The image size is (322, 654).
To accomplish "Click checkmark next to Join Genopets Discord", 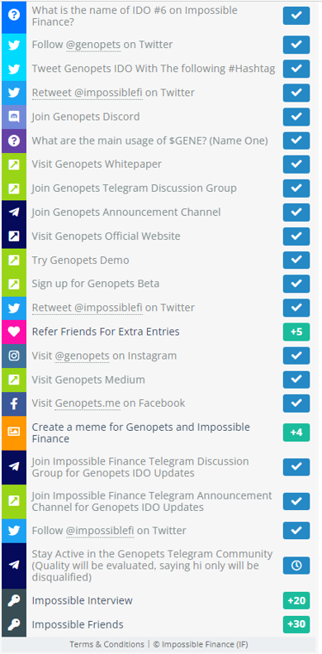I will pos(296,117).
